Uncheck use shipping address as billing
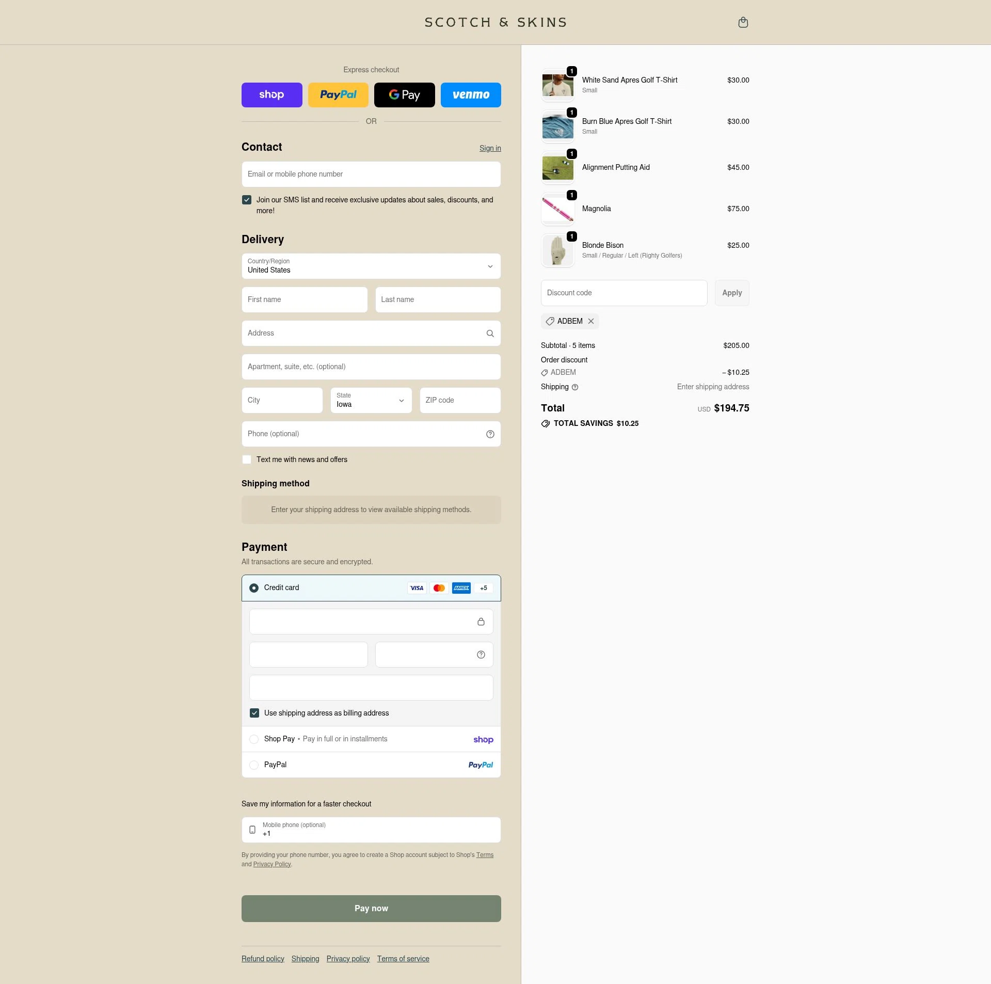The height and width of the screenshot is (984, 991). 254,713
